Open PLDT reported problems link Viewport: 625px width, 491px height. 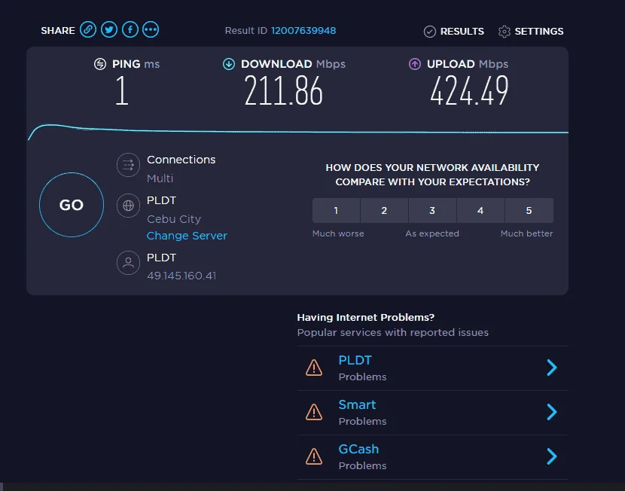coord(355,360)
